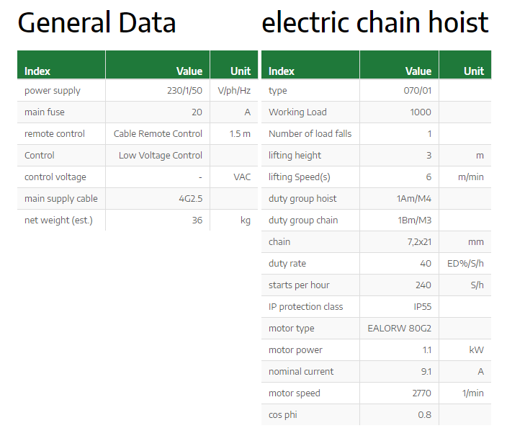This screenshot has height=441, width=507.
Task: Select the main supply cable value 4G2.5
Action: tap(191, 199)
